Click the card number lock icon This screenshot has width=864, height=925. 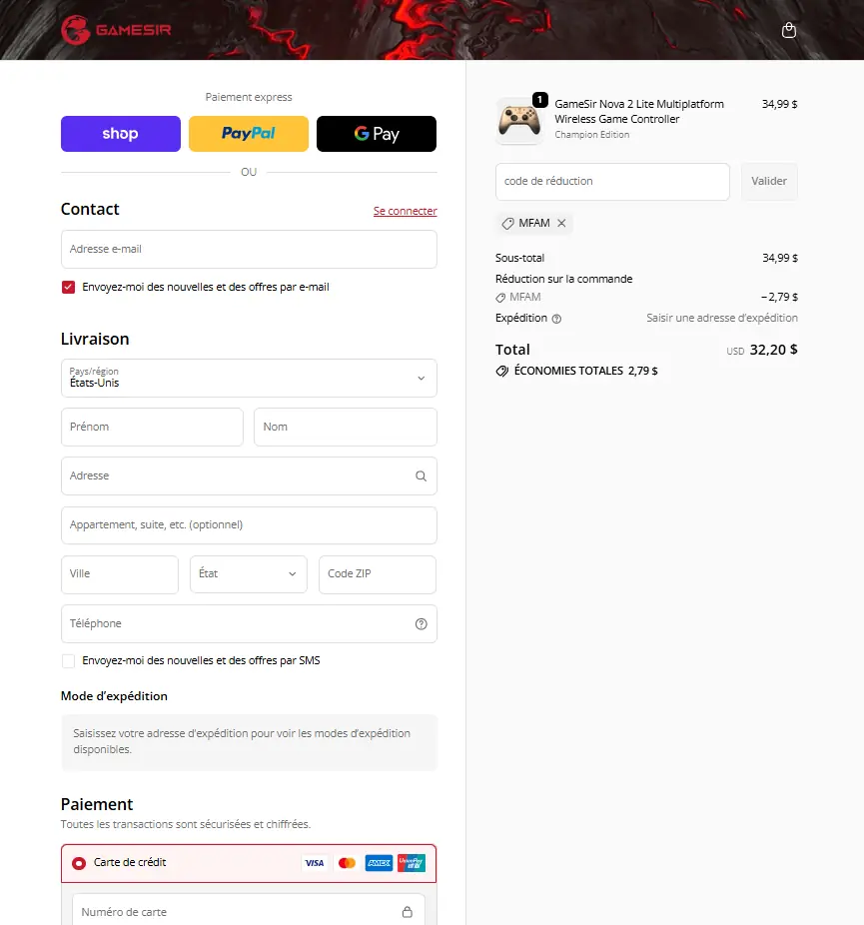[407, 912]
